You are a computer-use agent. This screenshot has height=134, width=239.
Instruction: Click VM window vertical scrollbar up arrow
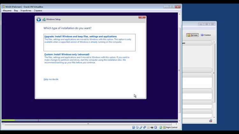click(x=179, y=14)
